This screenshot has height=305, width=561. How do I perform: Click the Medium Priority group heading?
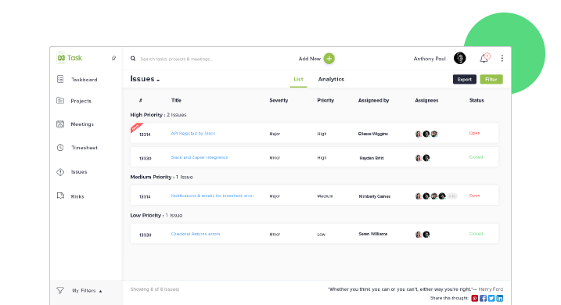(161, 177)
